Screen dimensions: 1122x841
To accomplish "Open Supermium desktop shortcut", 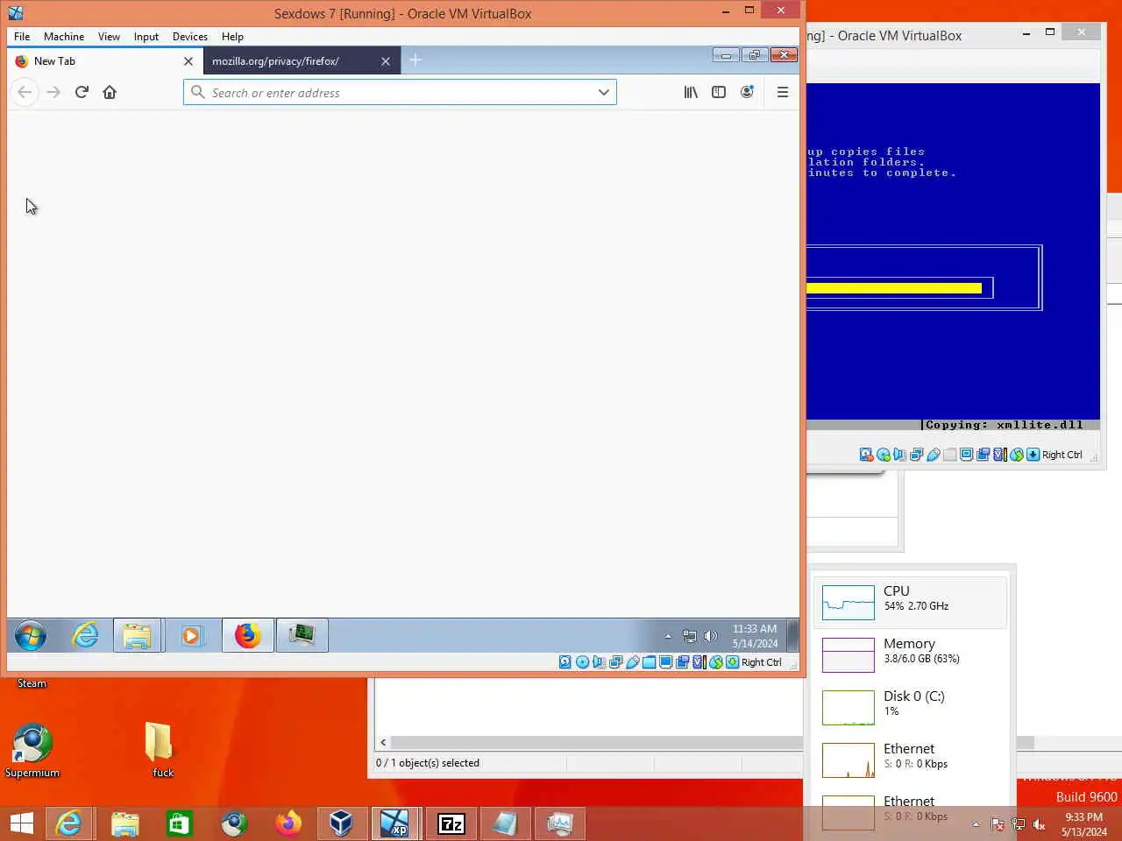I will pos(32,751).
